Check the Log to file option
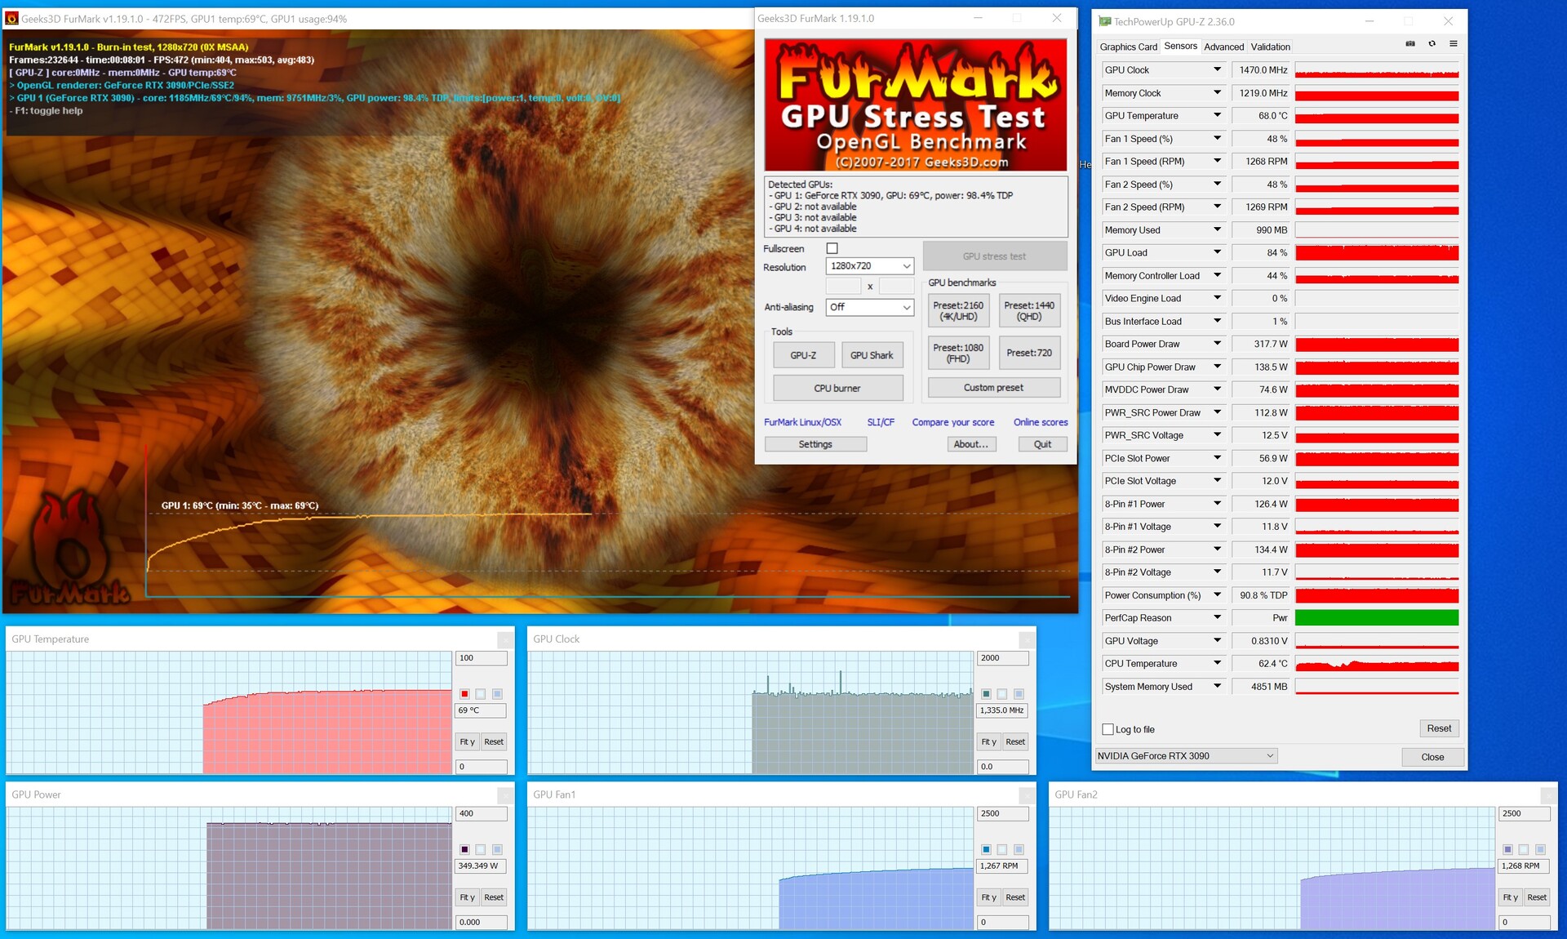This screenshot has height=939, width=1567. 1108,729
